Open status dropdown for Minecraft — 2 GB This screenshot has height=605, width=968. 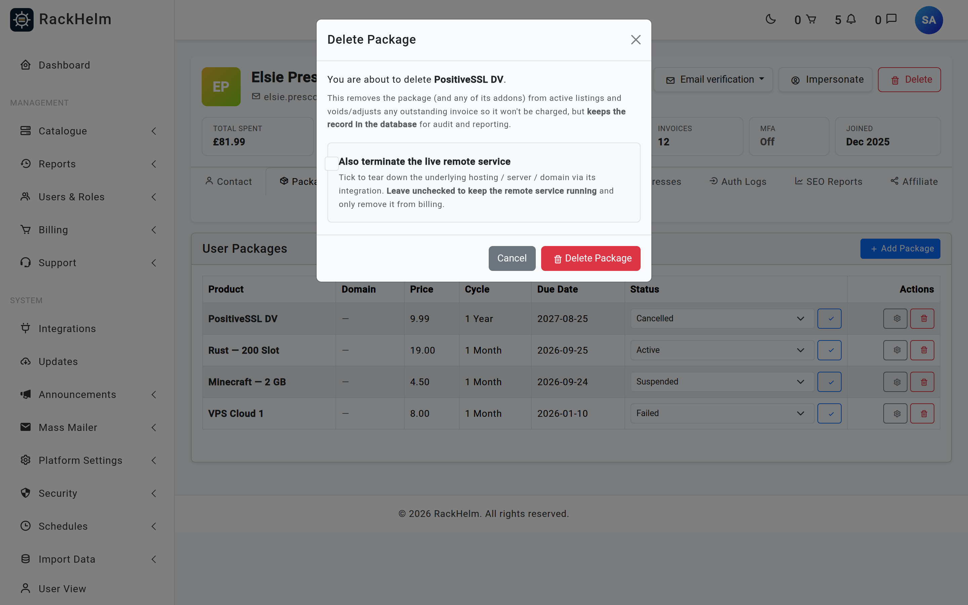pyautogui.click(x=722, y=382)
